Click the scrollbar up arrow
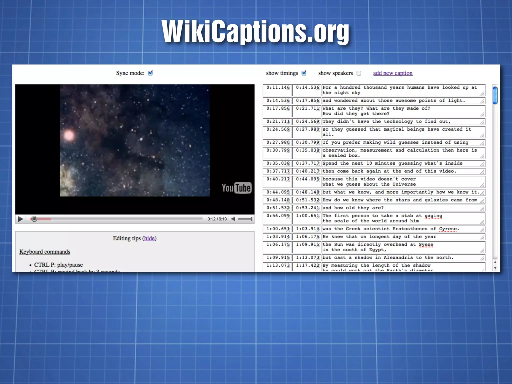Screen dimensions: 512x384 pyautogui.click(x=495, y=262)
